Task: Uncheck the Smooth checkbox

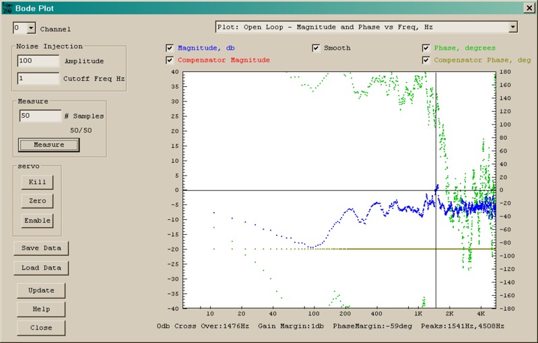Action: point(316,48)
